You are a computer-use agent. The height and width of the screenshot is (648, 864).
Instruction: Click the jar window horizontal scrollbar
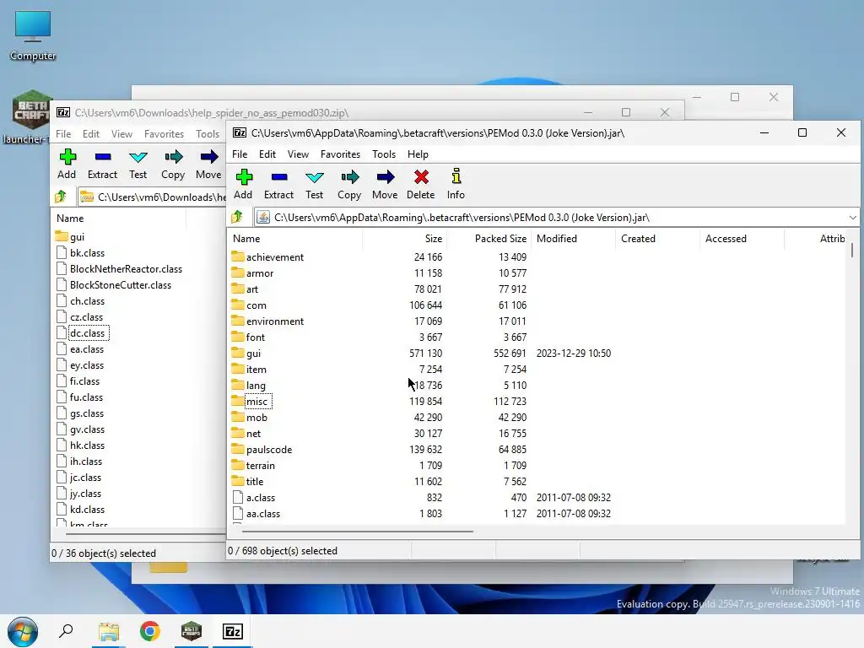click(357, 532)
